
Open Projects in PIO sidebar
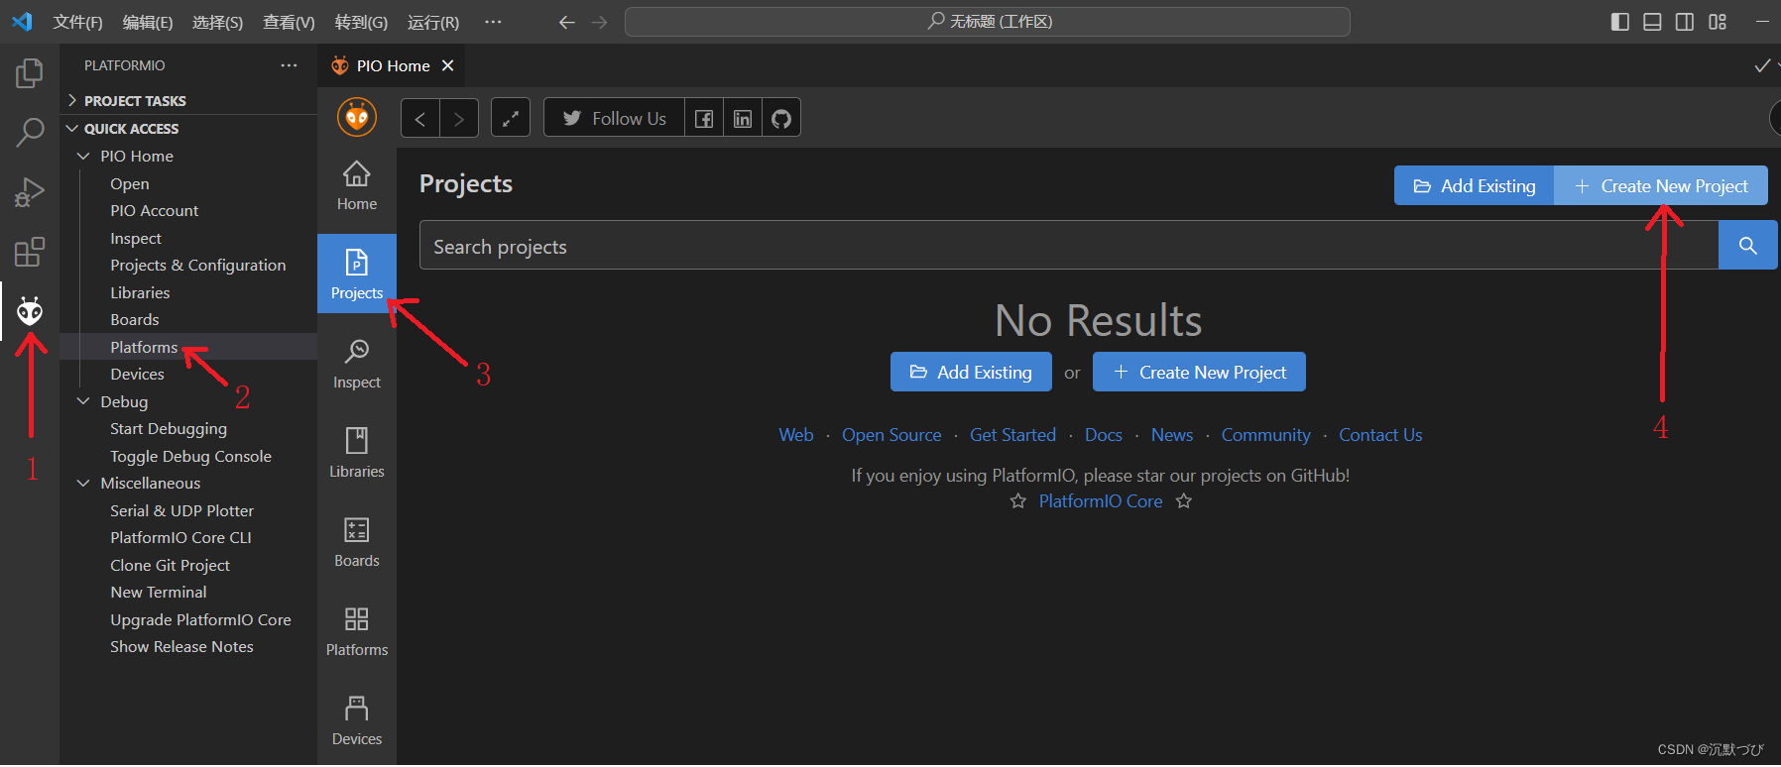[x=357, y=274]
